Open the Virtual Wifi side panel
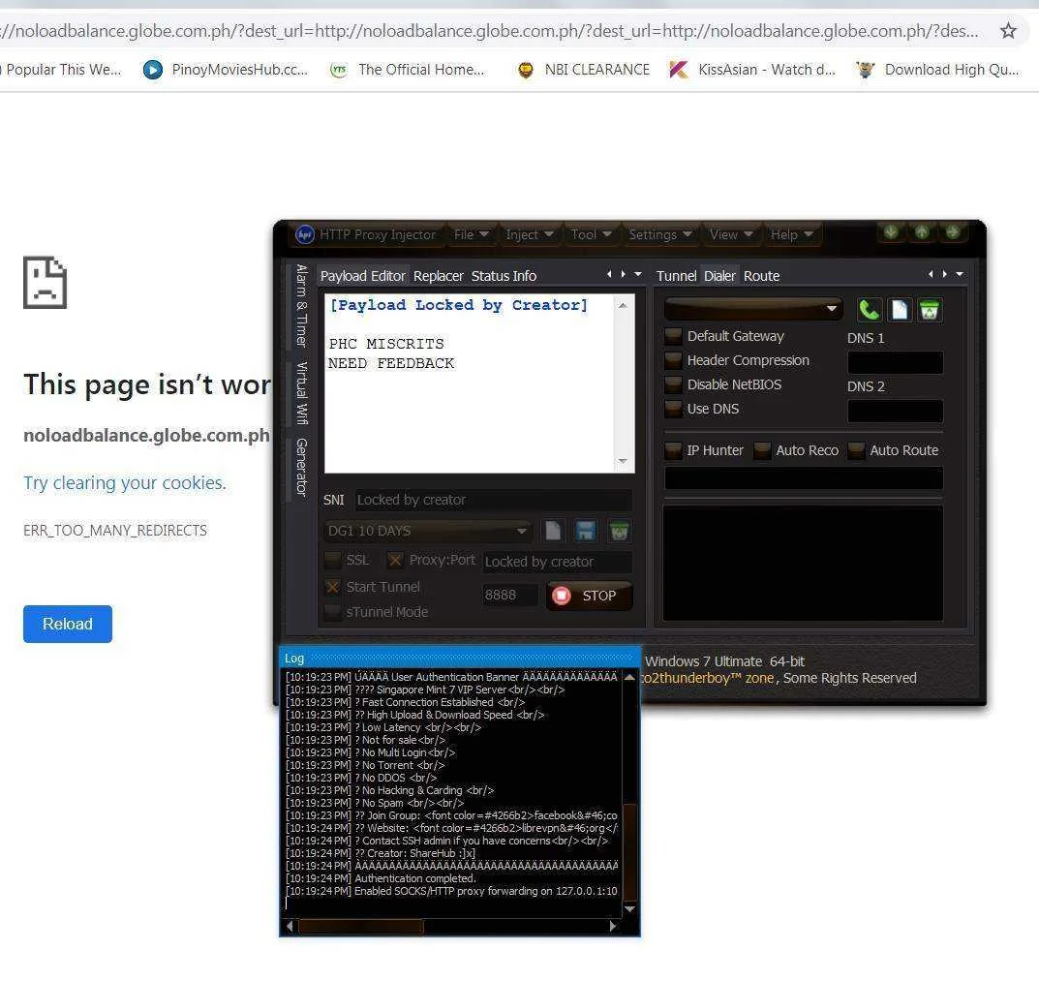1039x981 pixels. pos(301,392)
